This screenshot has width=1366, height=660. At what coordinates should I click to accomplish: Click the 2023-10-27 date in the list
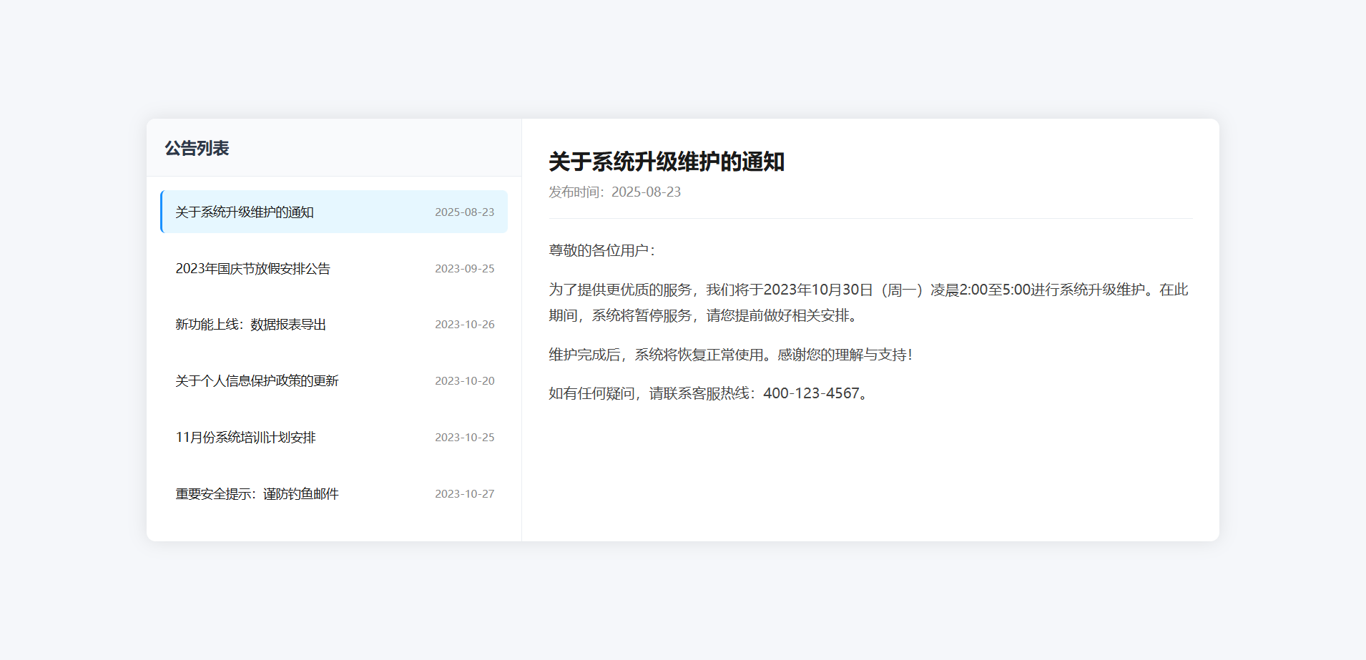pos(464,494)
